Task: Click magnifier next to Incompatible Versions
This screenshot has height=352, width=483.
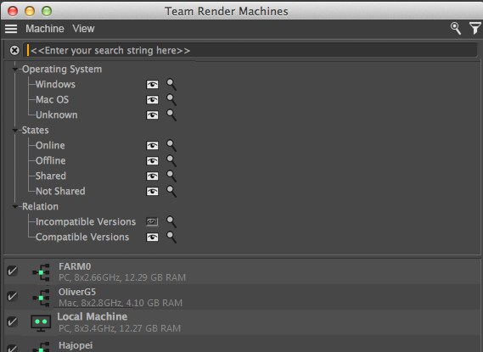Action: pos(171,221)
